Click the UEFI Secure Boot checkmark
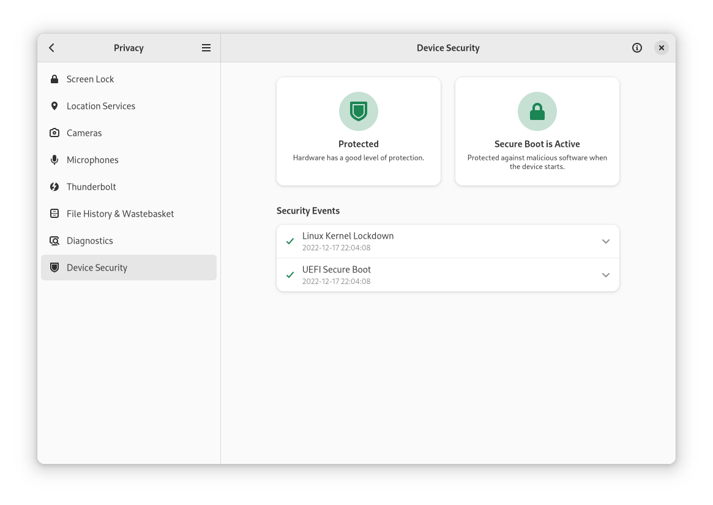Image resolution: width=713 pixels, height=505 pixels. pos(289,275)
